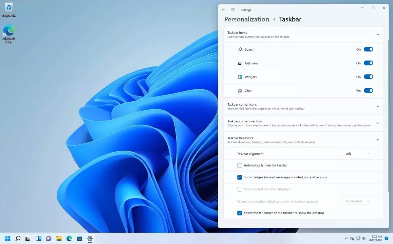The width and height of the screenshot is (393, 244).
Task: Click the OneDrive cloud tray icon
Action: tap(352, 238)
